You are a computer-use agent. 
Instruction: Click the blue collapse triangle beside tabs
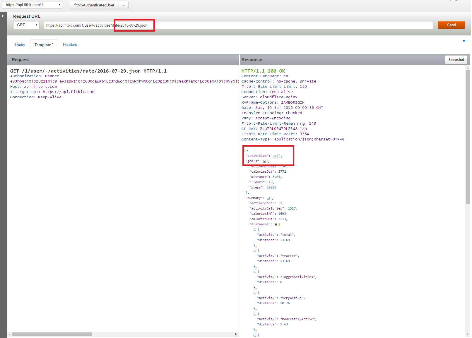[464, 41]
